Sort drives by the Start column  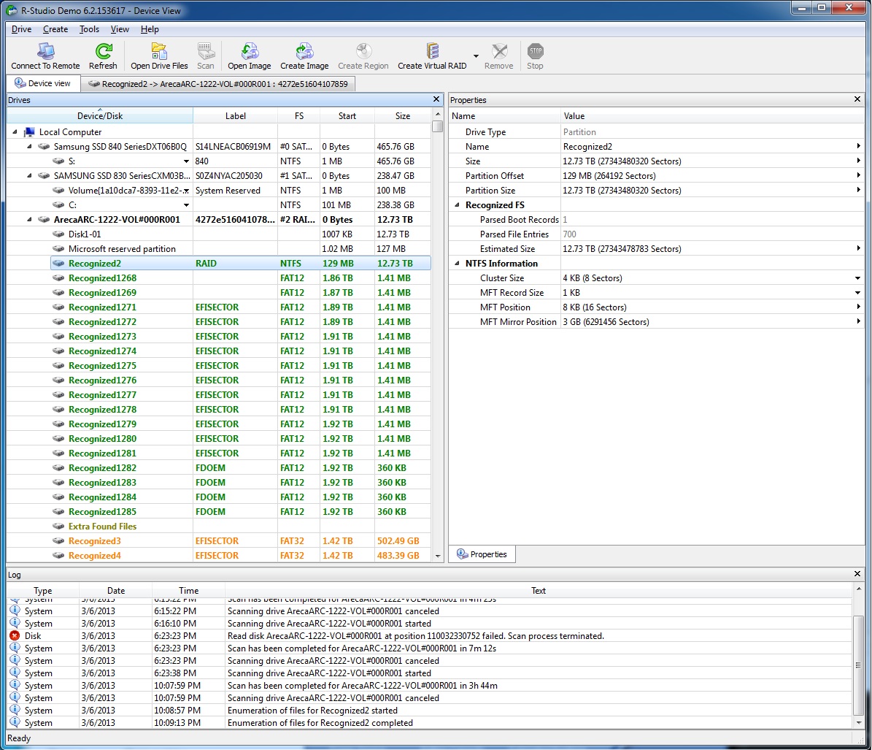347,115
